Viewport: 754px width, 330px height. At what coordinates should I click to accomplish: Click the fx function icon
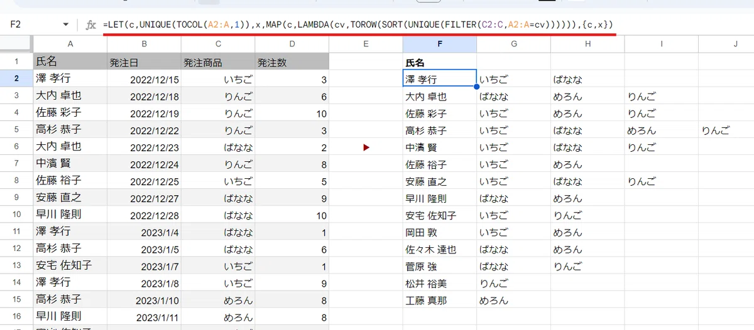tap(90, 24)
